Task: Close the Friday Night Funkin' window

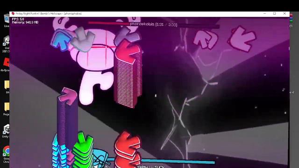Action: 285,14
